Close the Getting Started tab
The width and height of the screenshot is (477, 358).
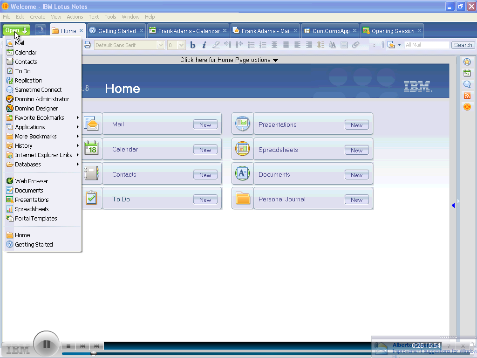coord(141,31)
